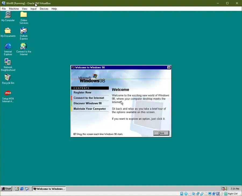Click VirtualBox audio status icon

(x=194, y=194)
